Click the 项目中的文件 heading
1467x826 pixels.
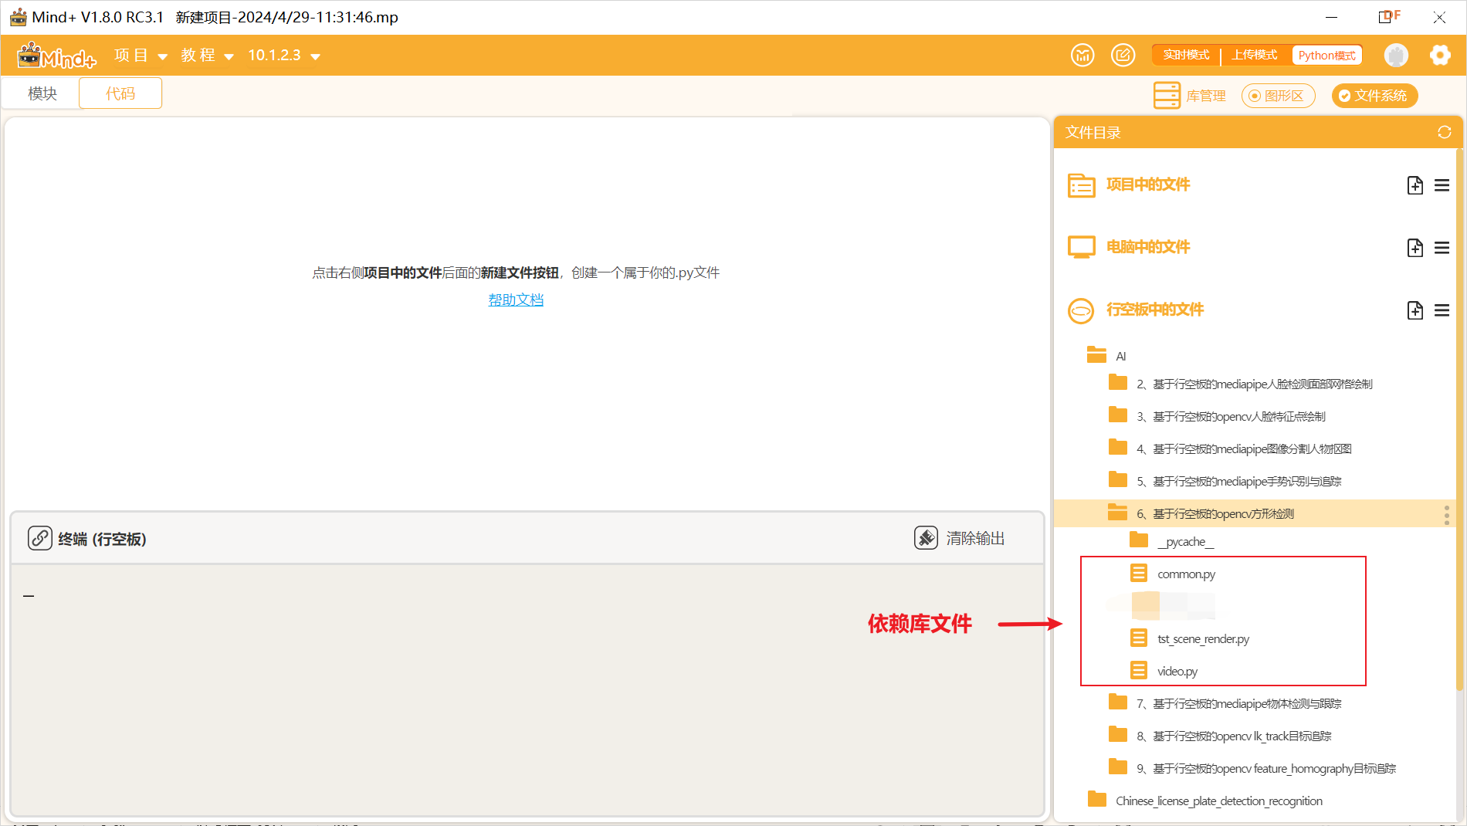pos(1148,184)
